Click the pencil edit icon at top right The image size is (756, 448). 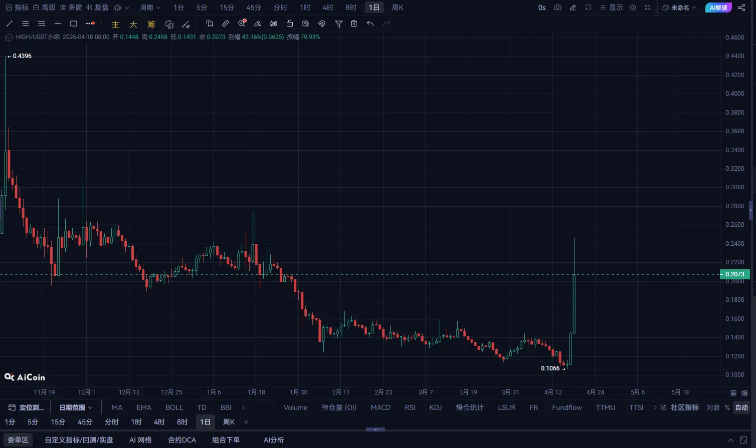click(x=573, y=8)
